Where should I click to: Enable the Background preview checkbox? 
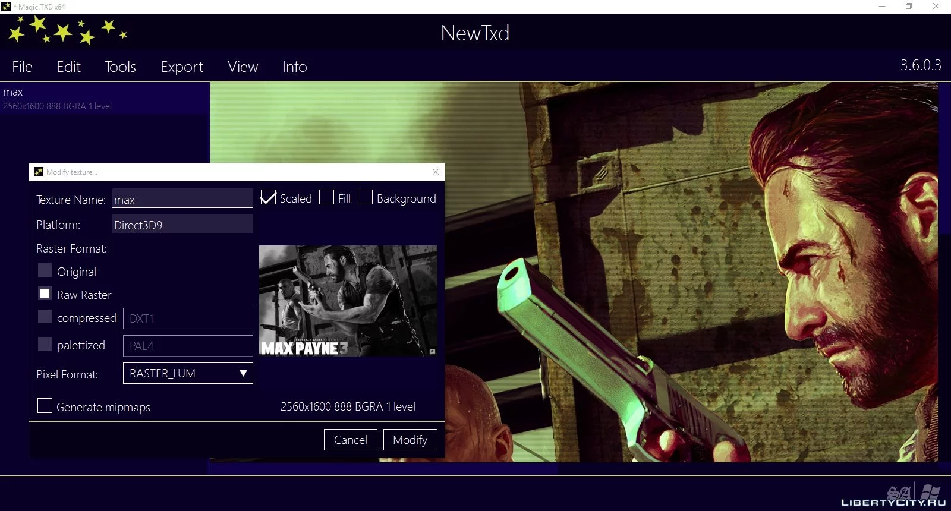(365, 197)
